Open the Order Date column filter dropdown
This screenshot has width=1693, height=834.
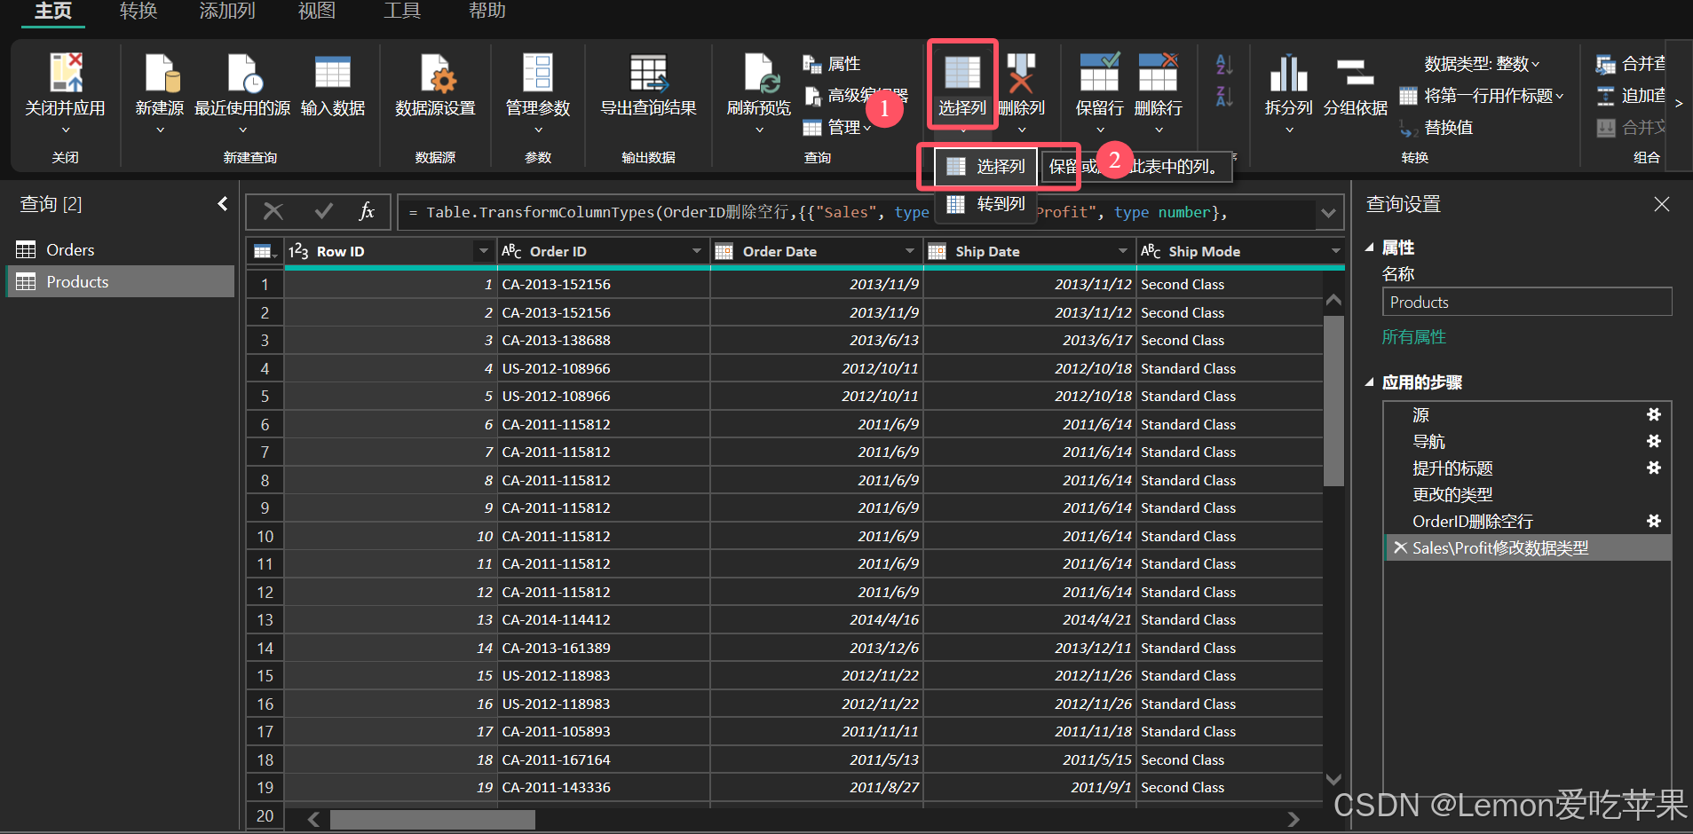click(x=910, y=252)
